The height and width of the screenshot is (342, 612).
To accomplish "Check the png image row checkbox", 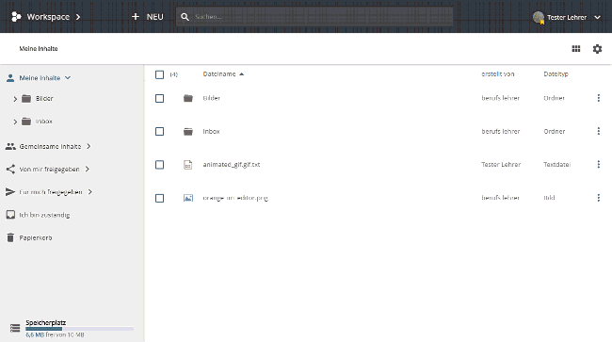I will pos(160,199).
